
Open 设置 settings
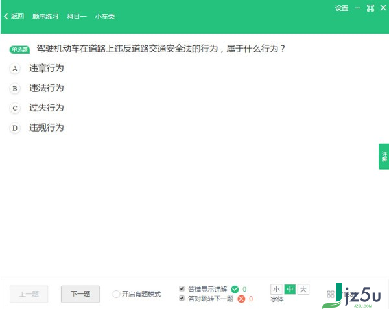pyautogui.click(x=342, y=8)
